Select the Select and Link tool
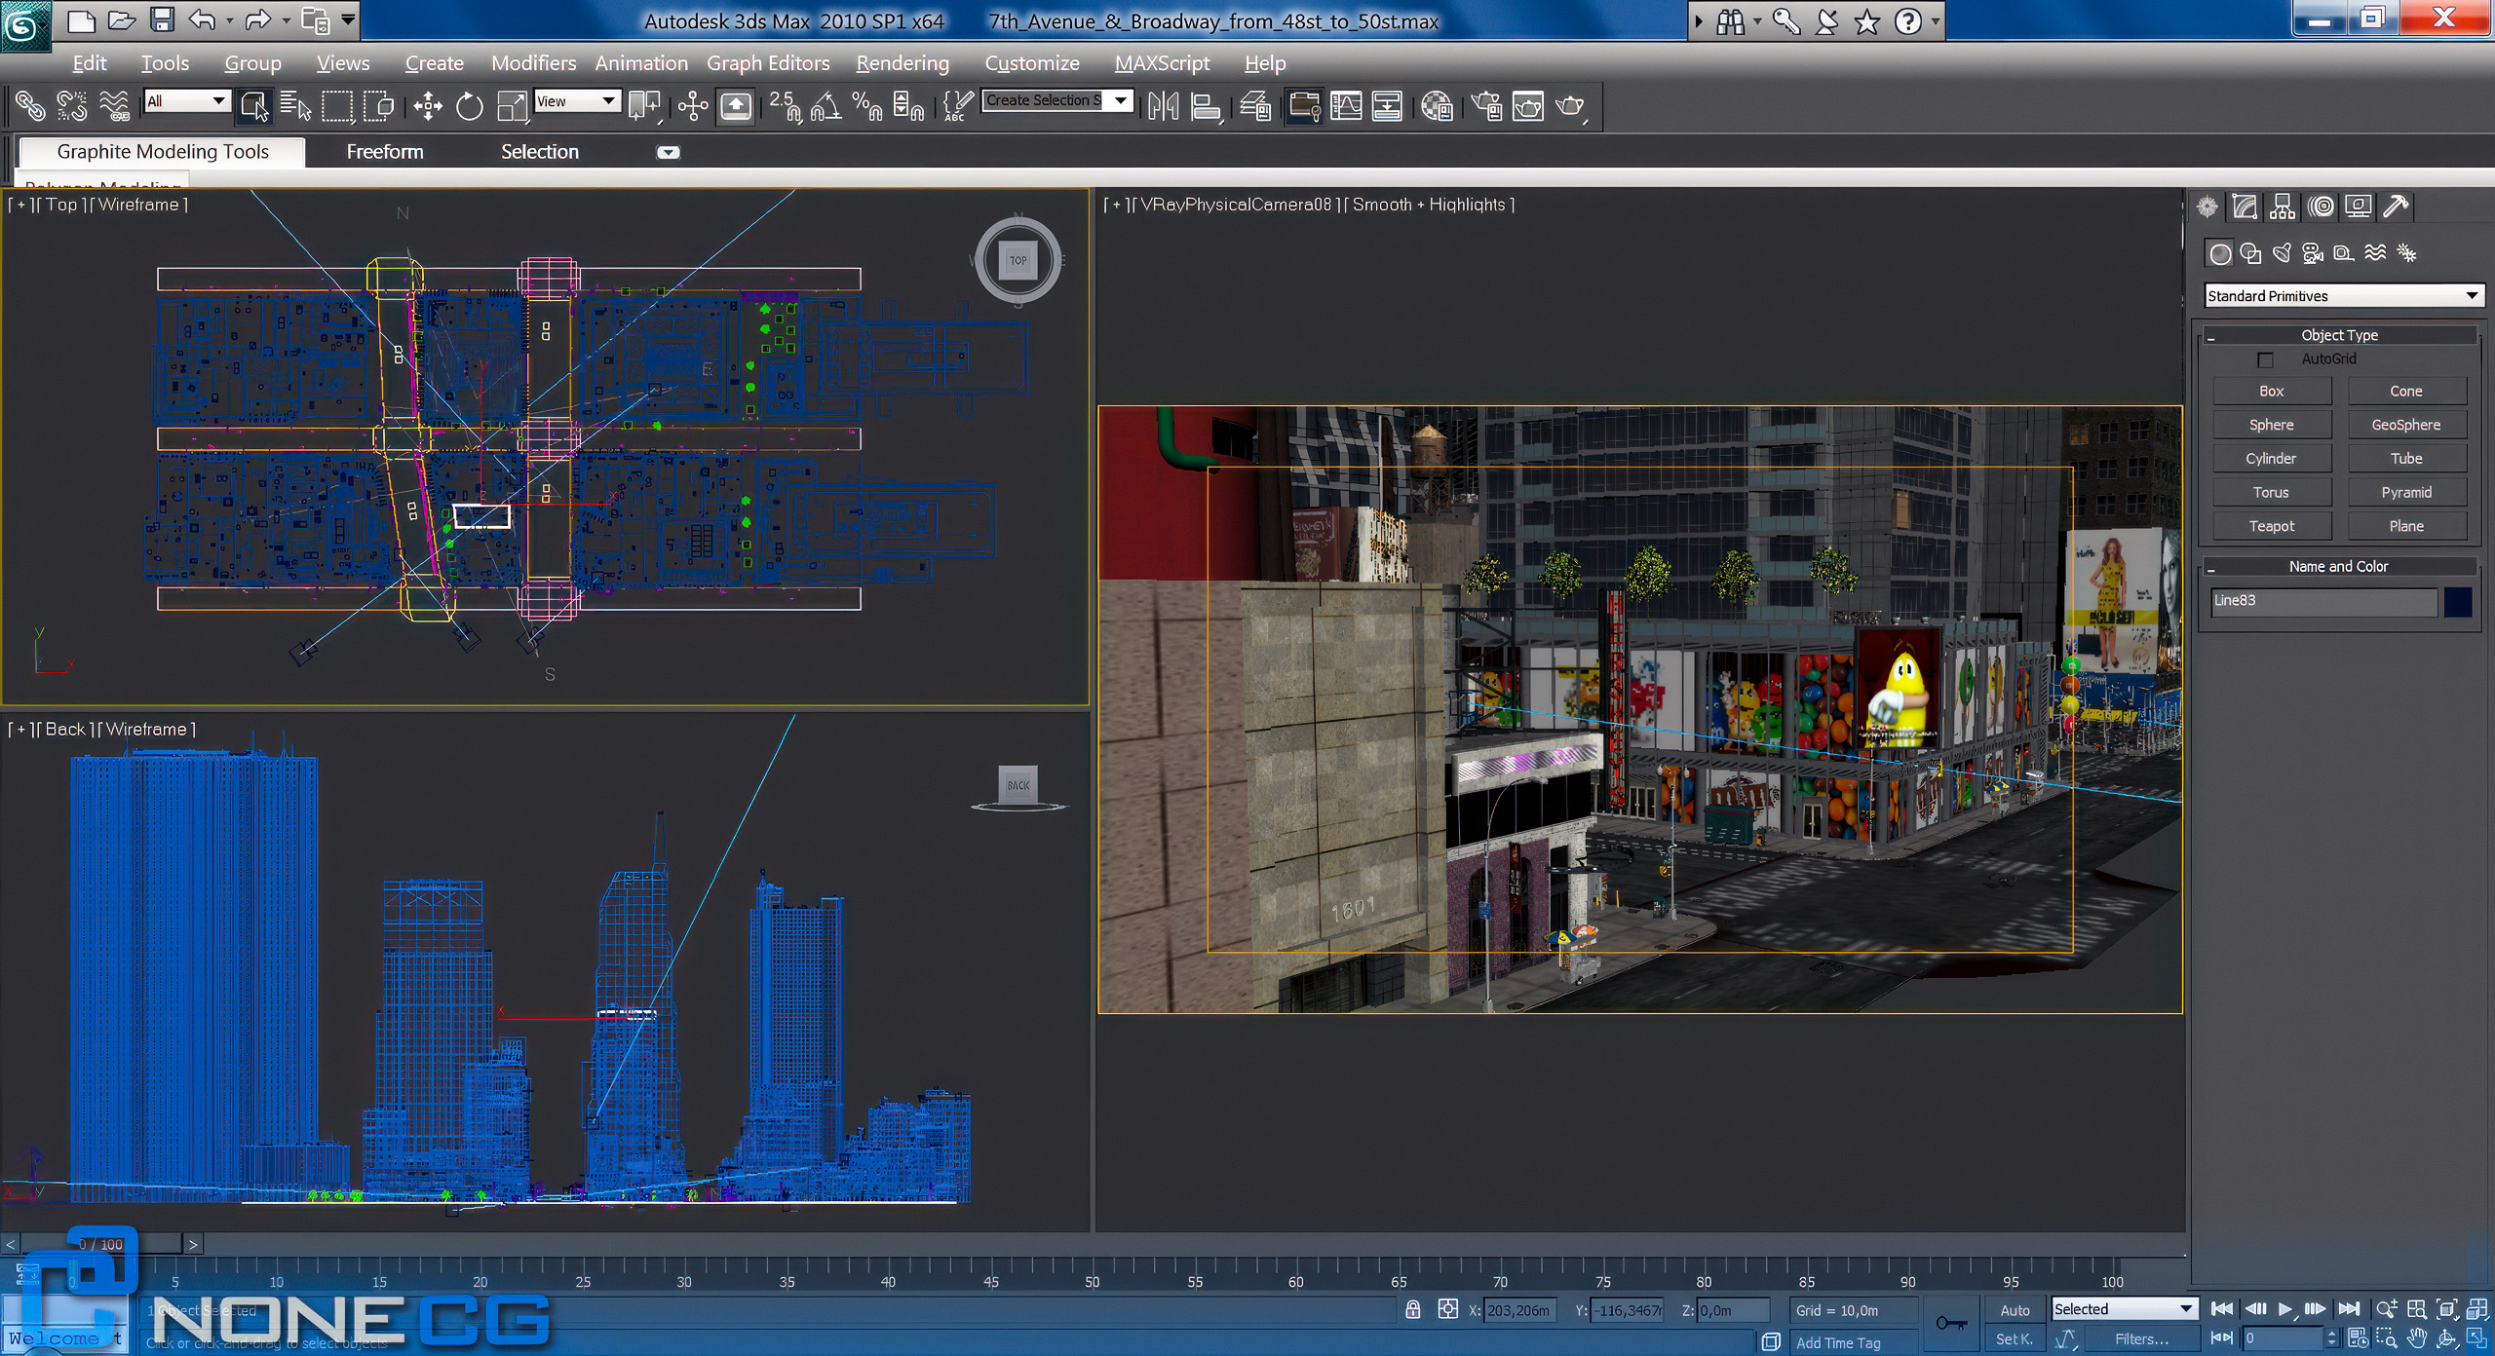The height and width of the screenshot is (1356, 2495). coord(29,105)
